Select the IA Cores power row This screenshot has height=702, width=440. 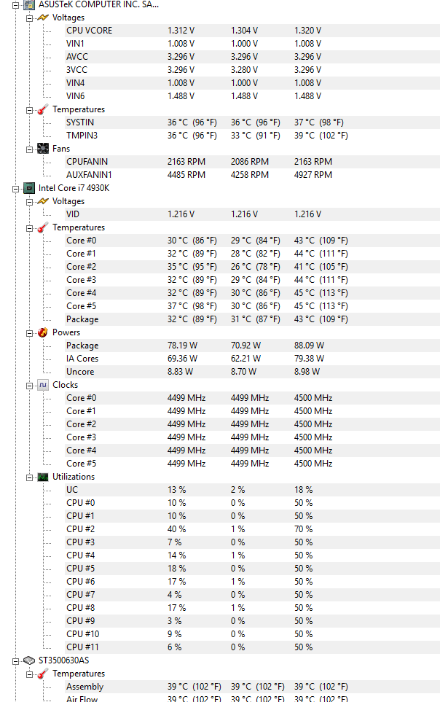82,359
